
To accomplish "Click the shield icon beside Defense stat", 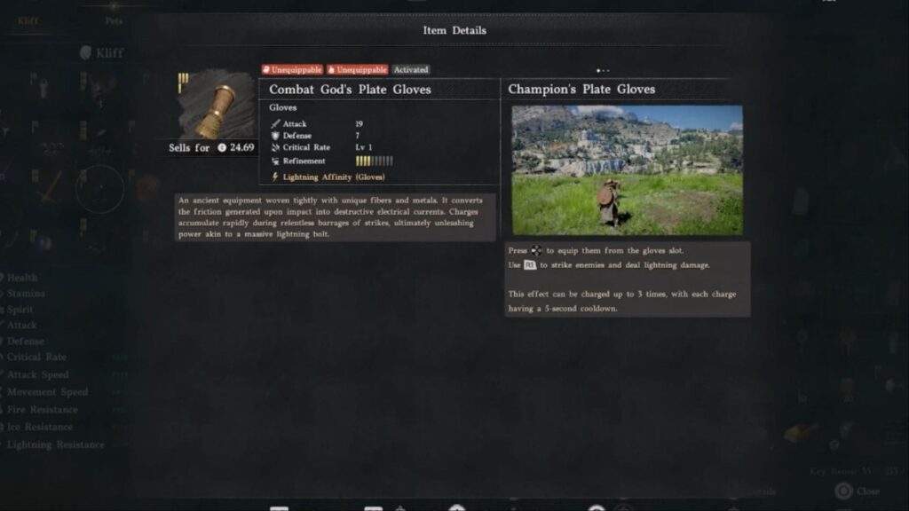I will [275, 136].
